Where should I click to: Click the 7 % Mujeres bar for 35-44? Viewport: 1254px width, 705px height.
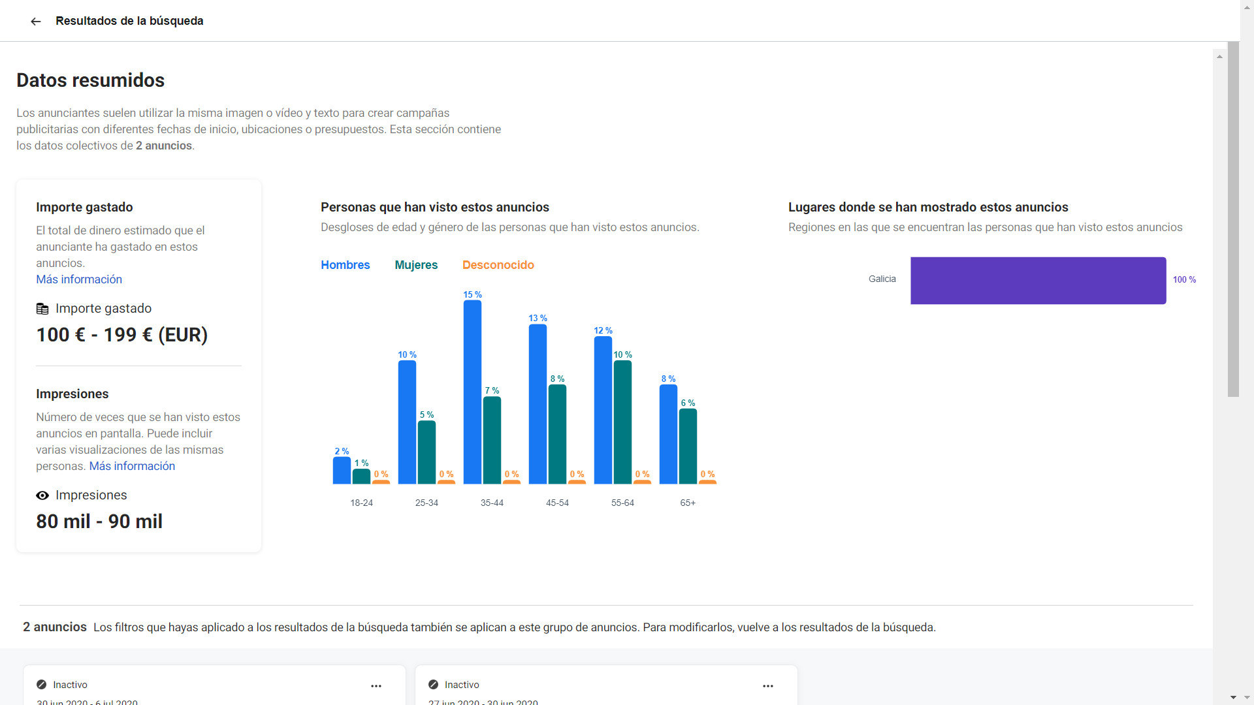pyautogui.click(x=492, y=440)
